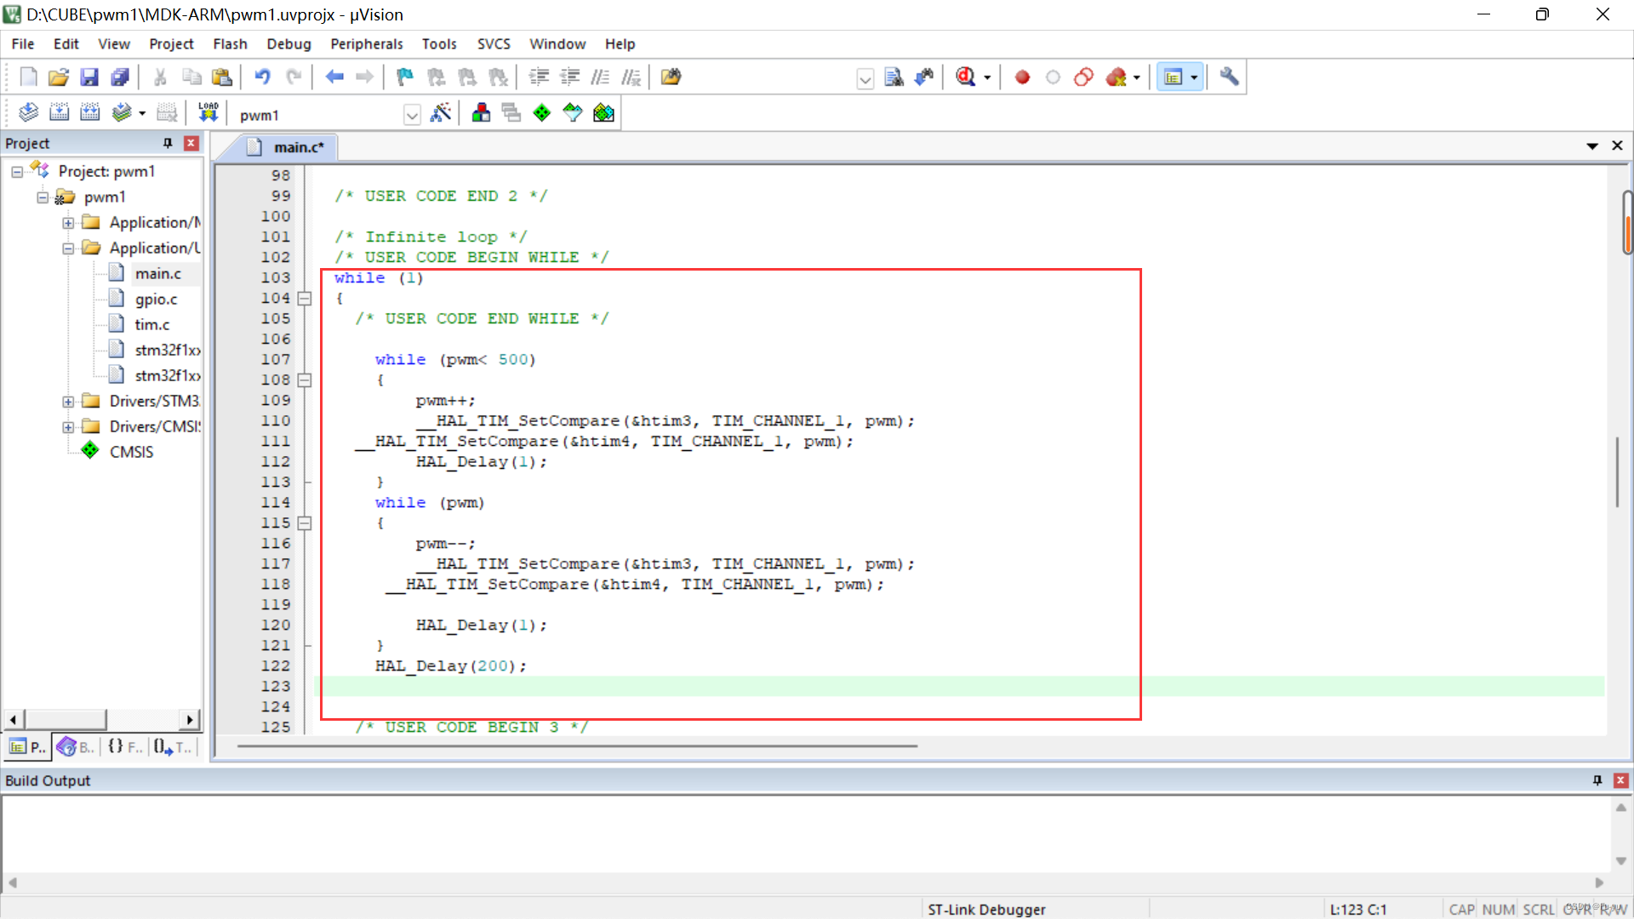
Task: Collapse the code fold at line 108
Action: tap(305, 380)
